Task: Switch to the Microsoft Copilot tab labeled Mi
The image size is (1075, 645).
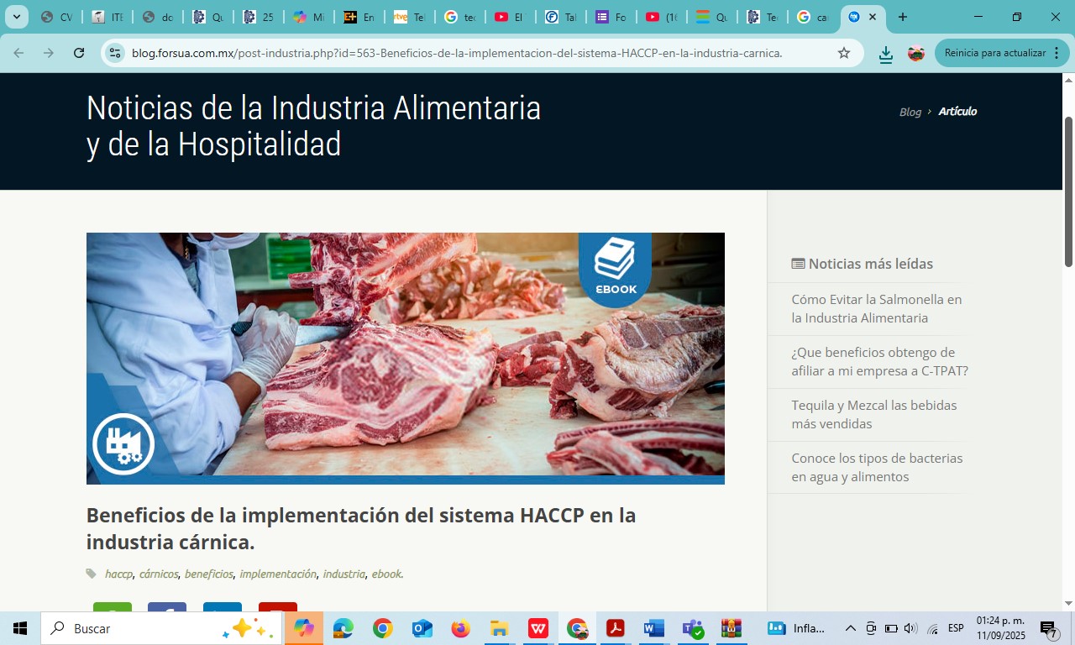Action: click(x=308, y=17)
